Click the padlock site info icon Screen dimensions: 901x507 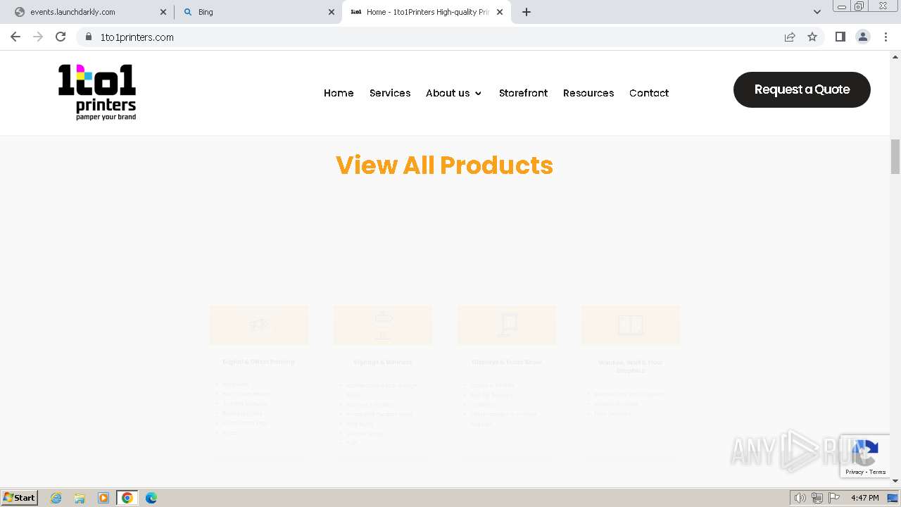click(x=88, y=37)
